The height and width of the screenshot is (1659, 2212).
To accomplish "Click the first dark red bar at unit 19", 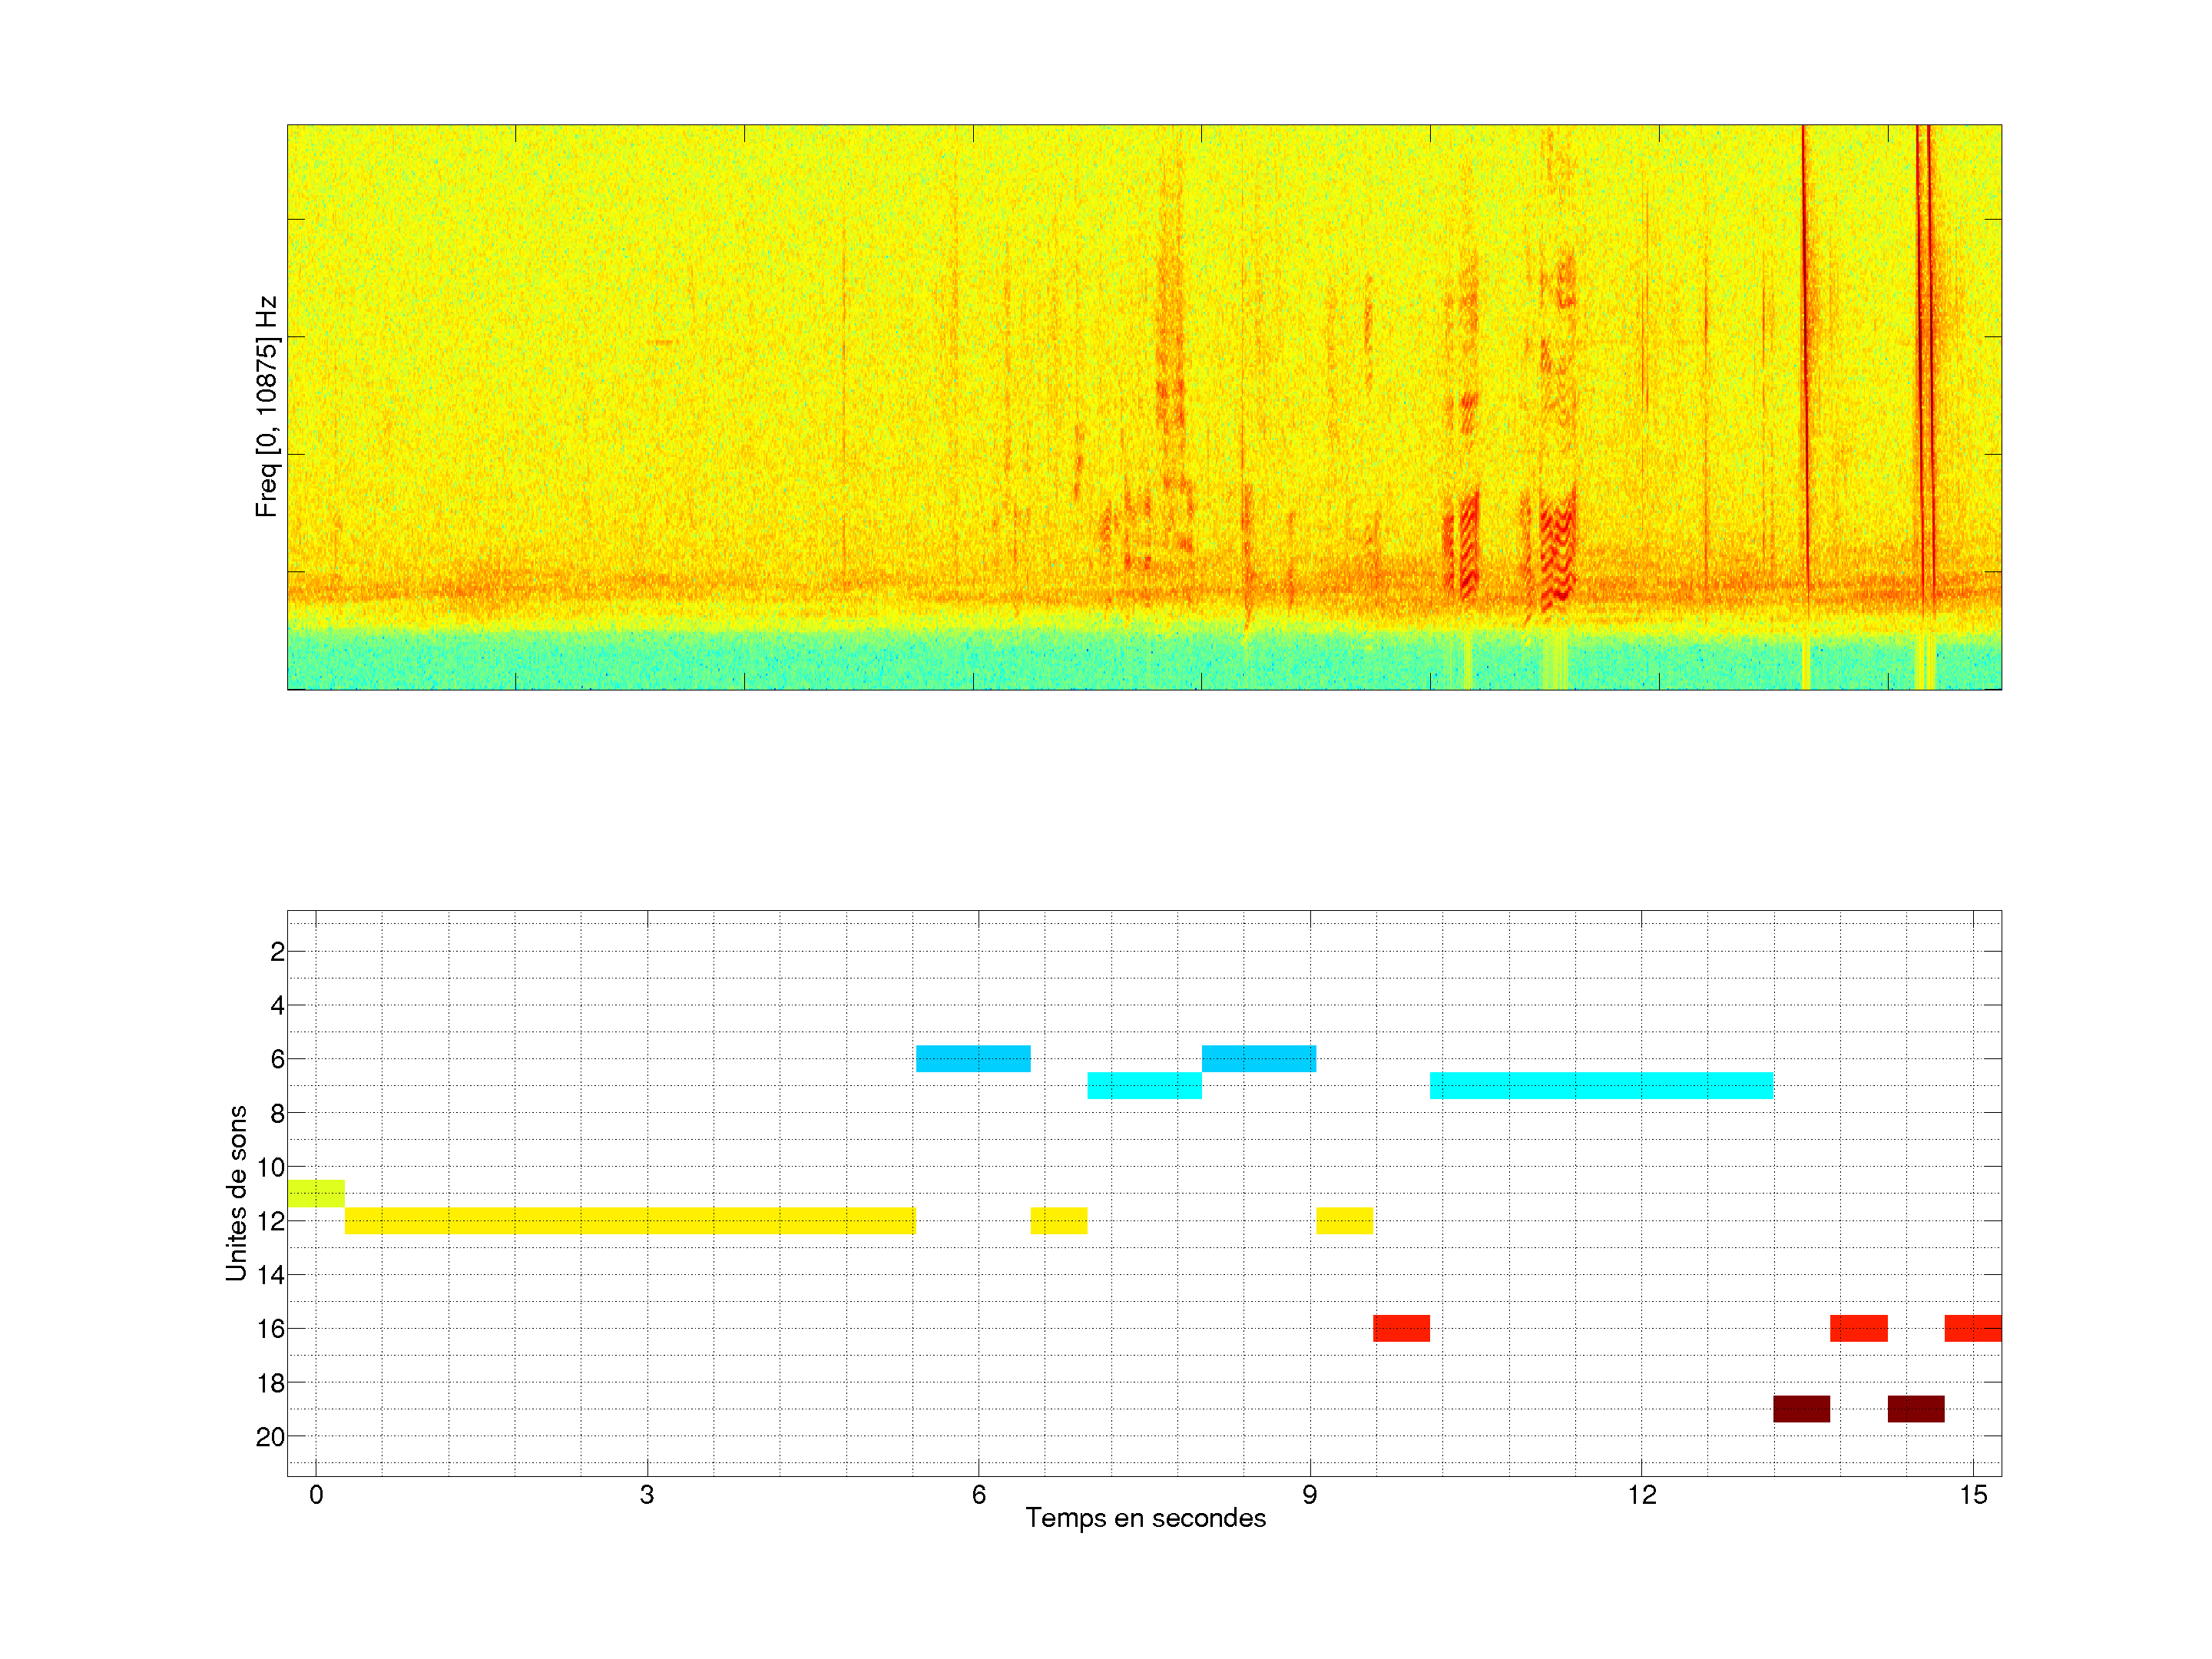I will point(1801,1408).
